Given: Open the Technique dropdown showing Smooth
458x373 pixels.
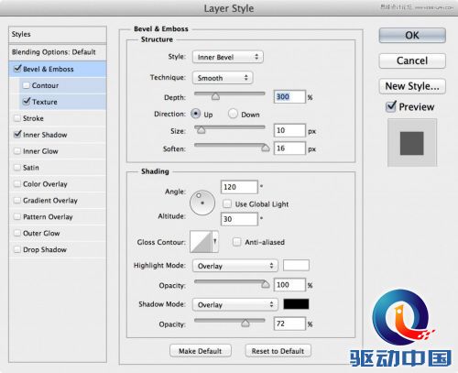Looking at the screenshot, I should 223,78.
